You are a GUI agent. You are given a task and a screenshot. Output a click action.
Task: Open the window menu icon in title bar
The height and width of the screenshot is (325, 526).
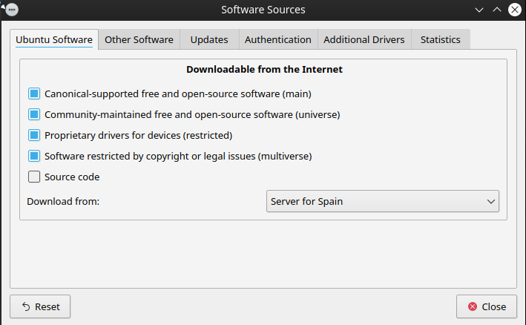(x=10, y=10)
